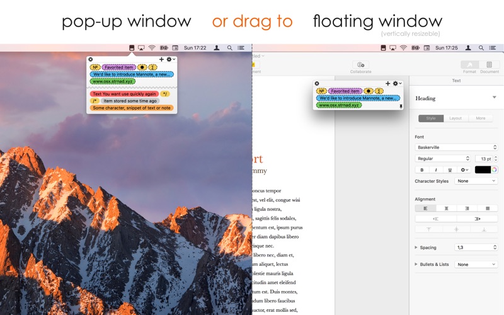
Task: Click the 13 pt font size field
Action: click(x=483, y=159)
